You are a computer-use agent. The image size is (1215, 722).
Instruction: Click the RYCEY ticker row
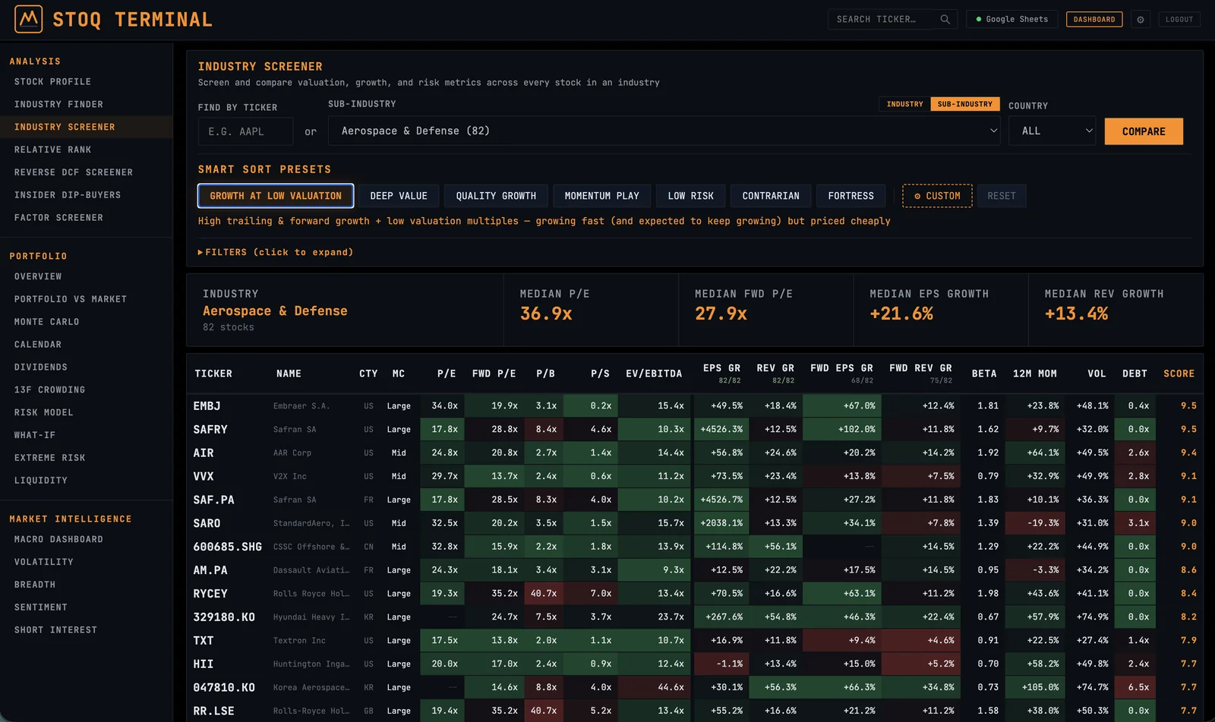click(694, 594)
